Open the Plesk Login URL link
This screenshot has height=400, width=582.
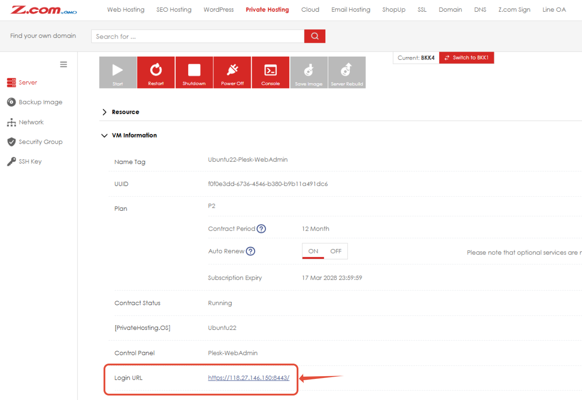248,378
